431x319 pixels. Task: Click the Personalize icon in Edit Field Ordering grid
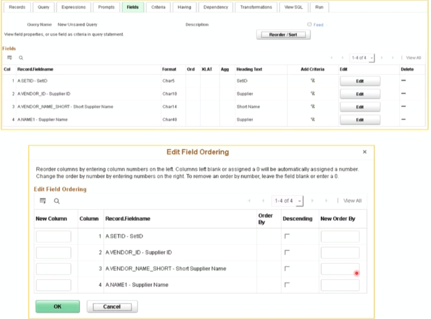43,201
